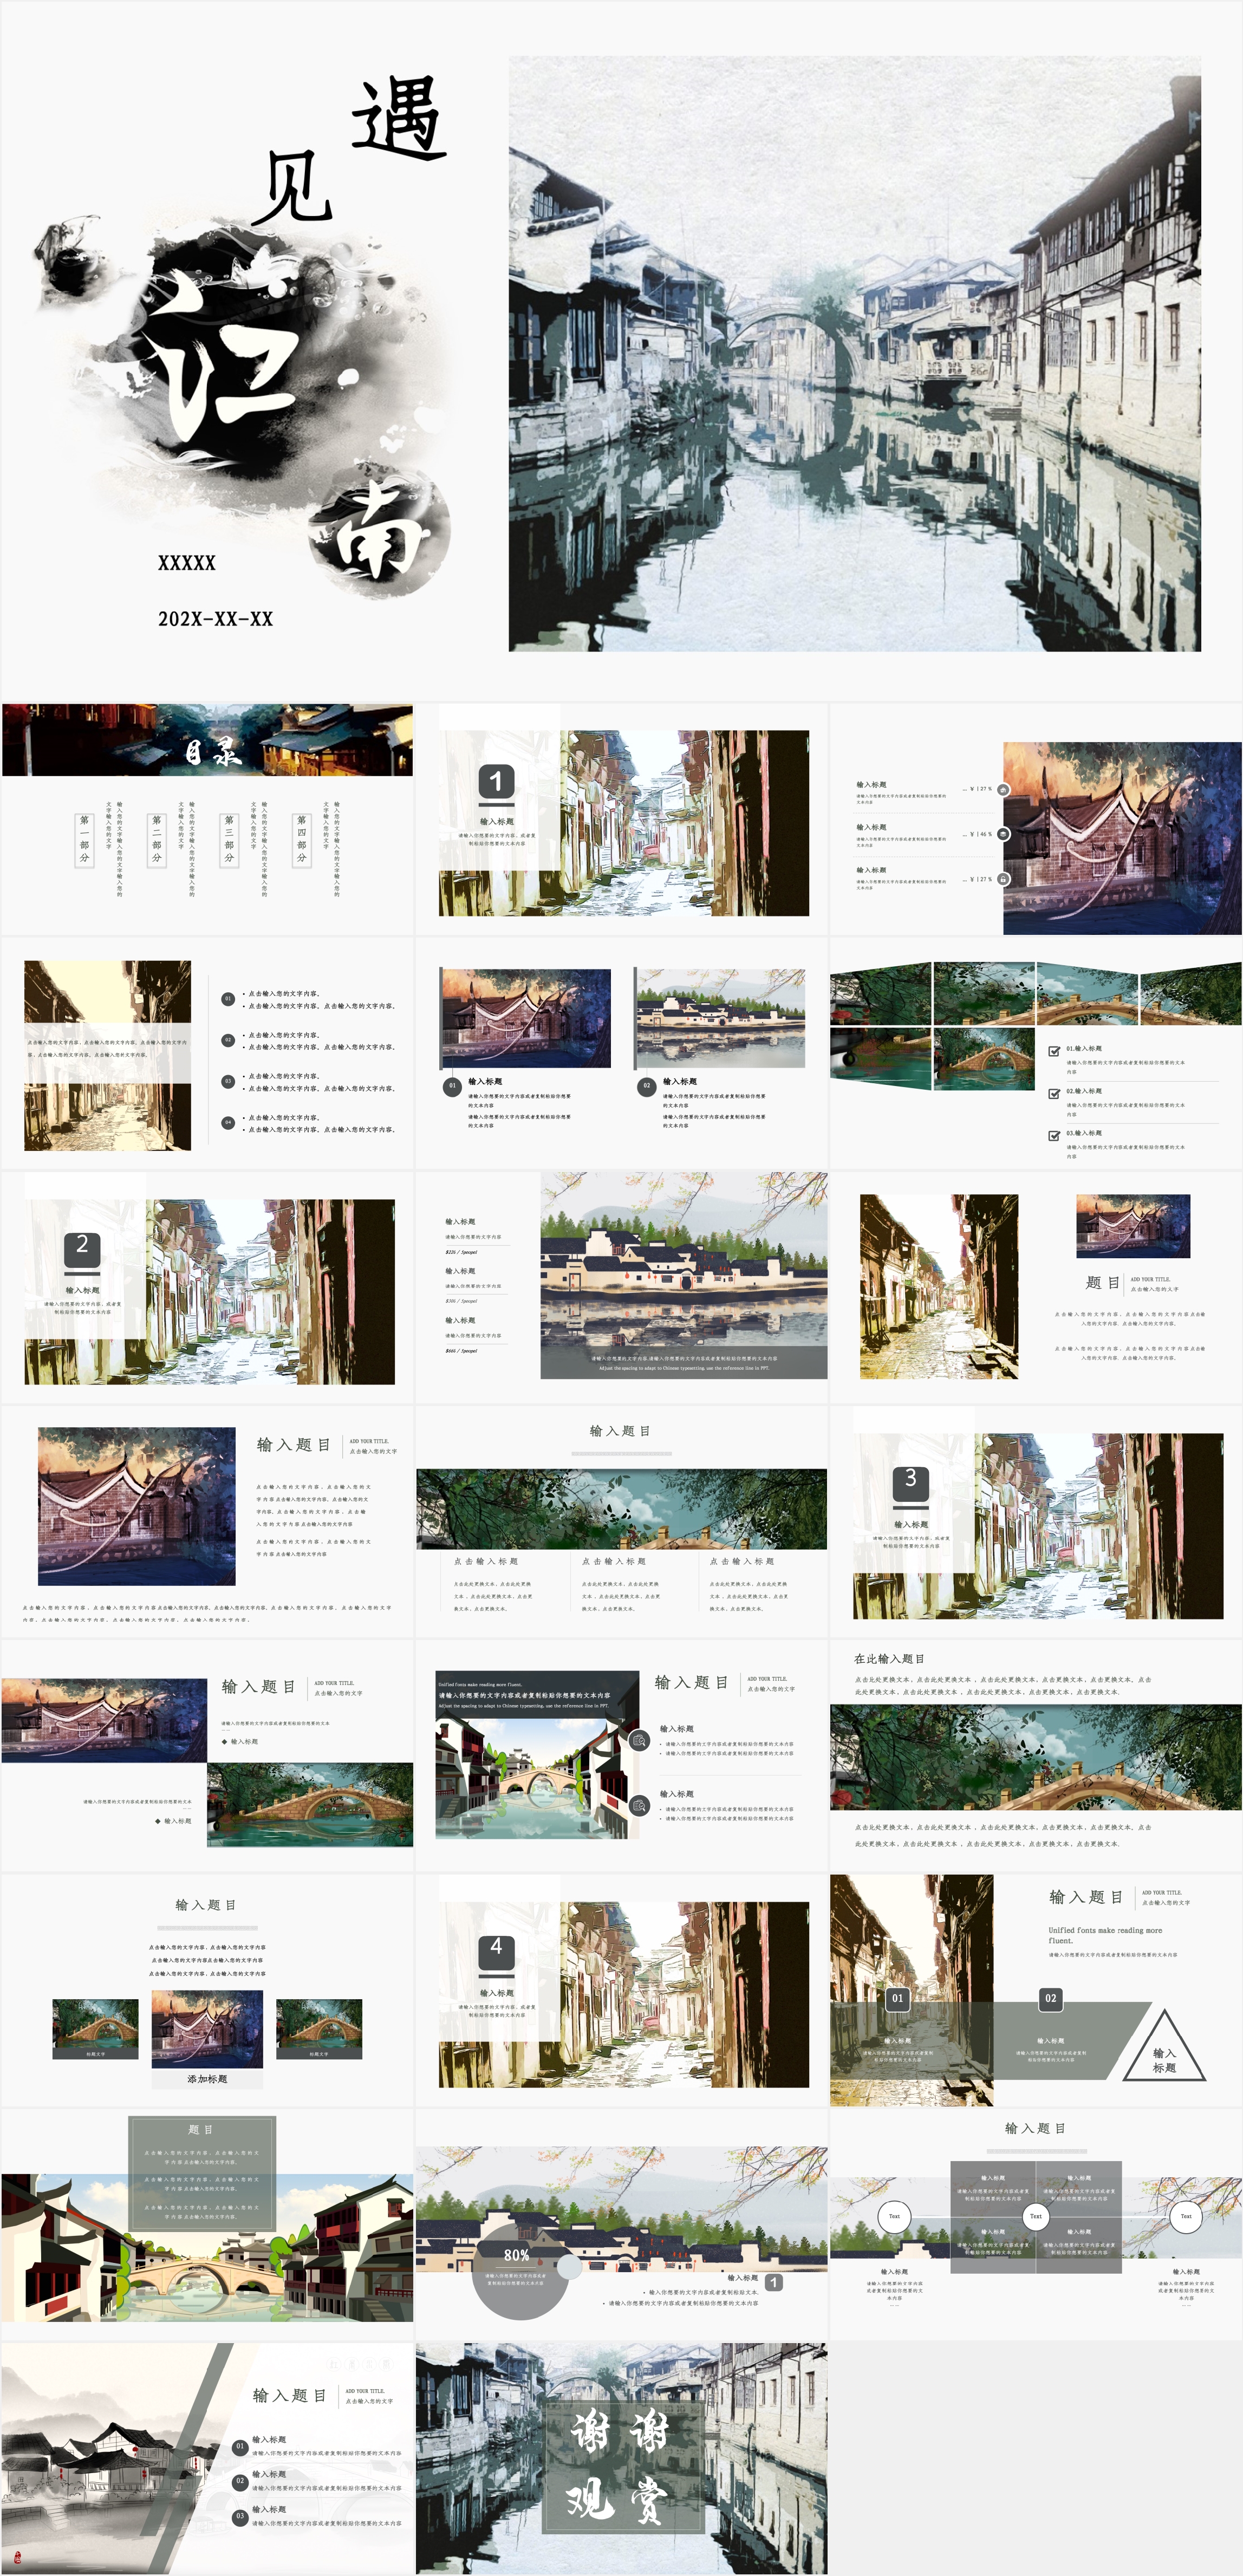Viewport: 1243px width, 2576px height.
Task: Click the lower document-search circle icon
Action: pos(639,1805)
